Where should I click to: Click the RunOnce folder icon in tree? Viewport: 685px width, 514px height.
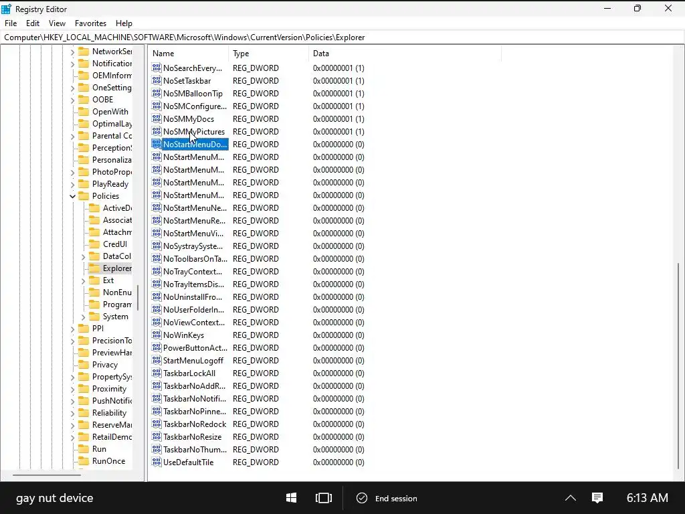pos(84,460)
